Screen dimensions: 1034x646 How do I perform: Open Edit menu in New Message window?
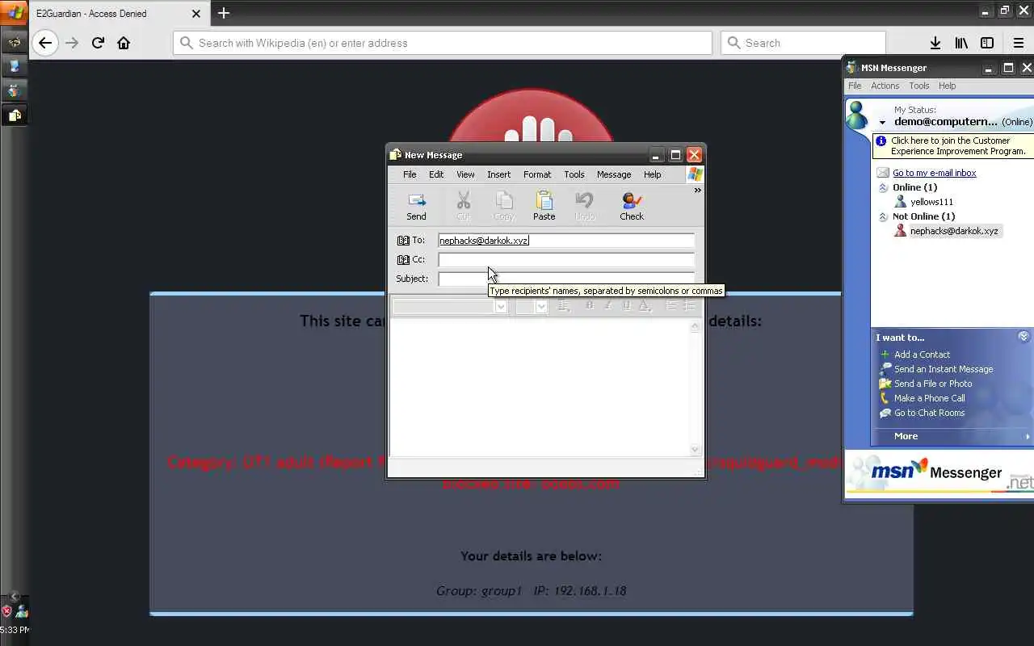[x=436, y=174]
